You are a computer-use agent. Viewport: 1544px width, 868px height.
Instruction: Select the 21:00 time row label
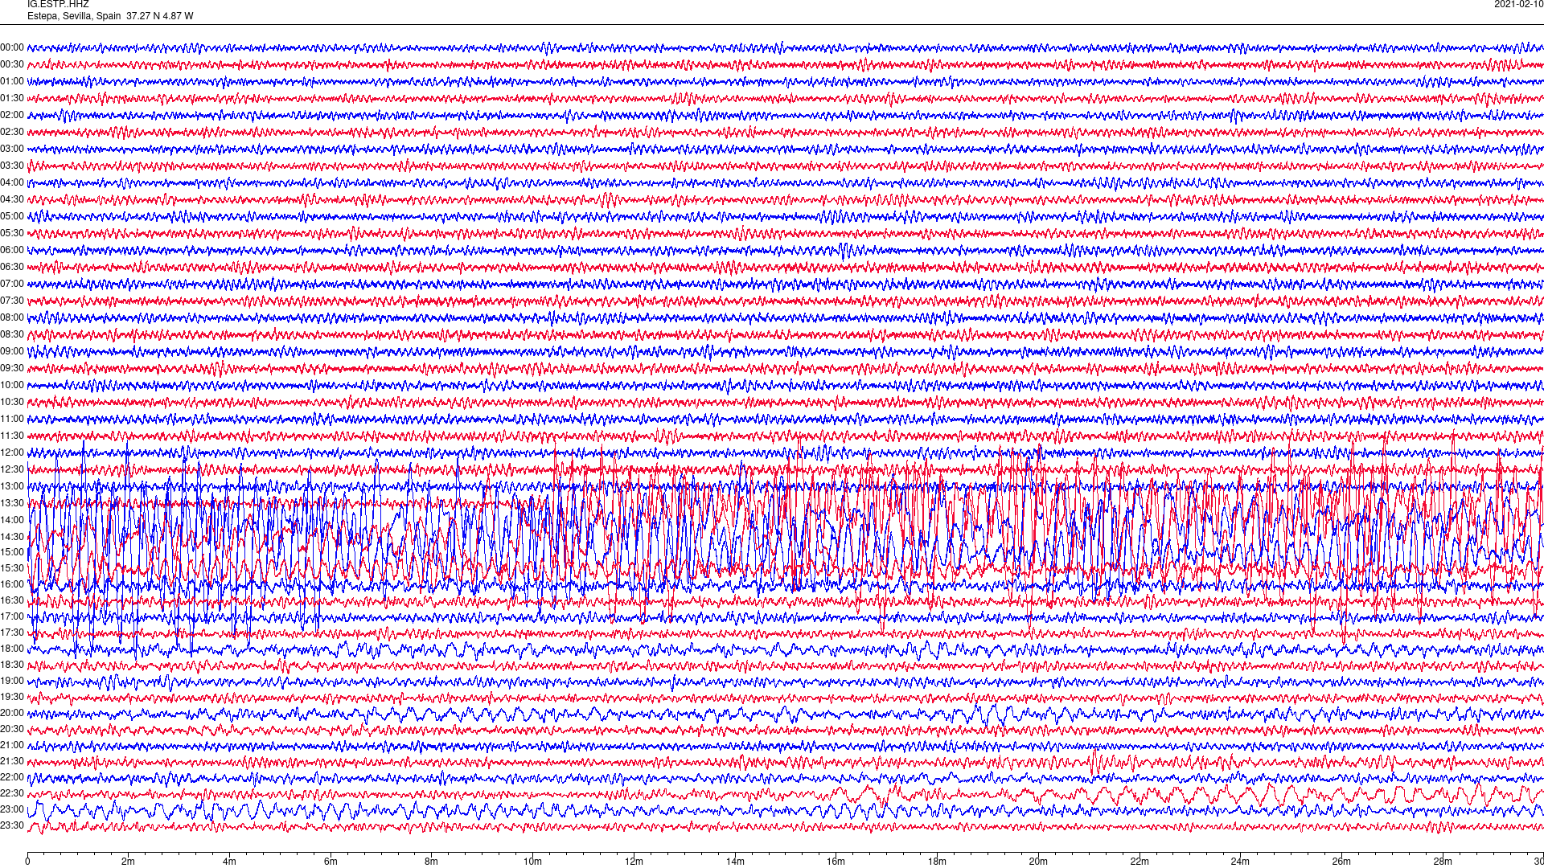(x=12, y=745)
